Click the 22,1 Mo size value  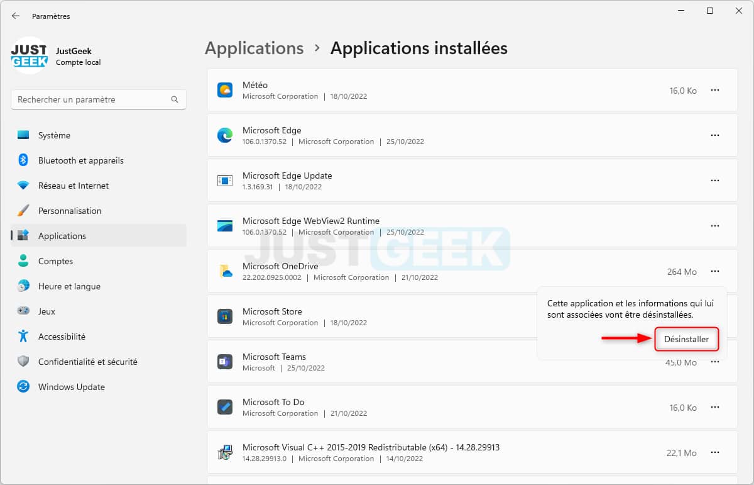coord(682,453)
